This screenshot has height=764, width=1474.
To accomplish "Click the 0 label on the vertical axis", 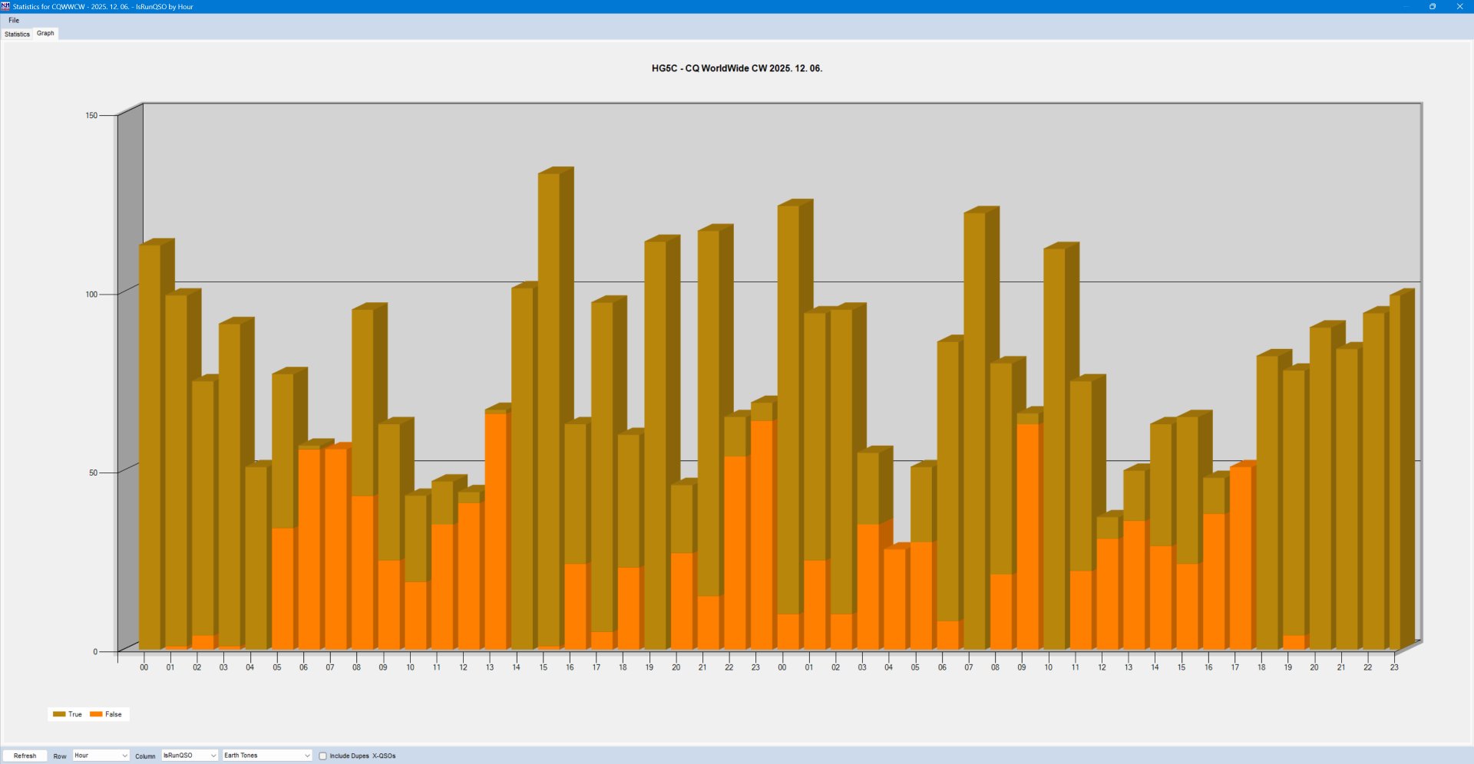I will [x=95, y=652].
